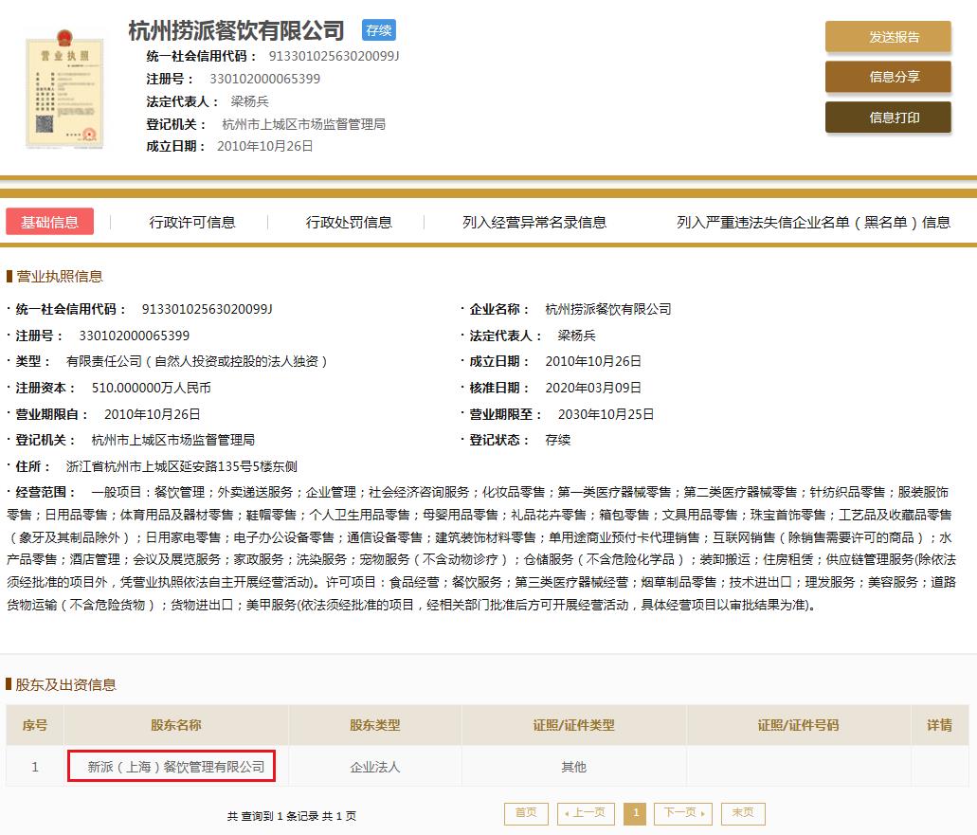977x835 pixels.
Task: Click the 信息打印 button
Action: [x=888, y=118]
